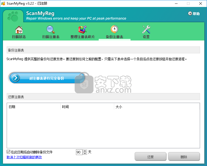Switch to the 扫描状态 tab label
This screenshot has height=166, width=207.
[x=19, y=37]
